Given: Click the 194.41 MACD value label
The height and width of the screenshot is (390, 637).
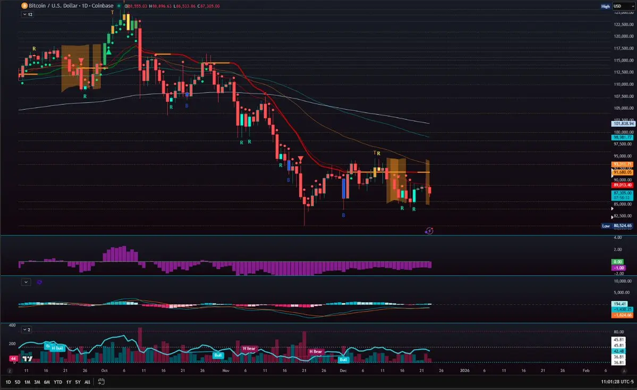Looking at the screenshot, I should click(619, 304).
